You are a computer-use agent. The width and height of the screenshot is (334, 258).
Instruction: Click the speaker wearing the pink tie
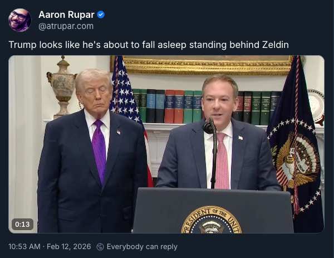click(218, 133)
